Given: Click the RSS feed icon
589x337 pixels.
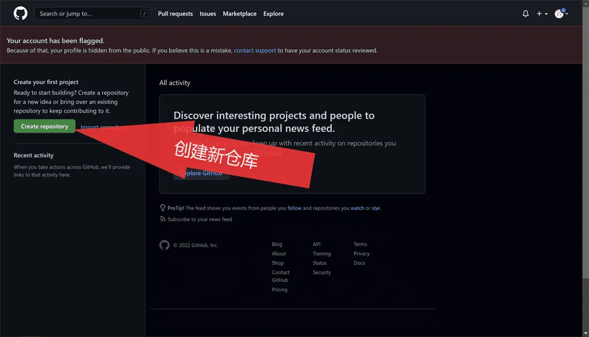Looking at the screenshot, I should click(163, 219).
